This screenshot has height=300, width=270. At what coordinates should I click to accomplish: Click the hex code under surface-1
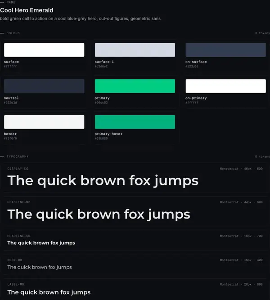(101, 67)
